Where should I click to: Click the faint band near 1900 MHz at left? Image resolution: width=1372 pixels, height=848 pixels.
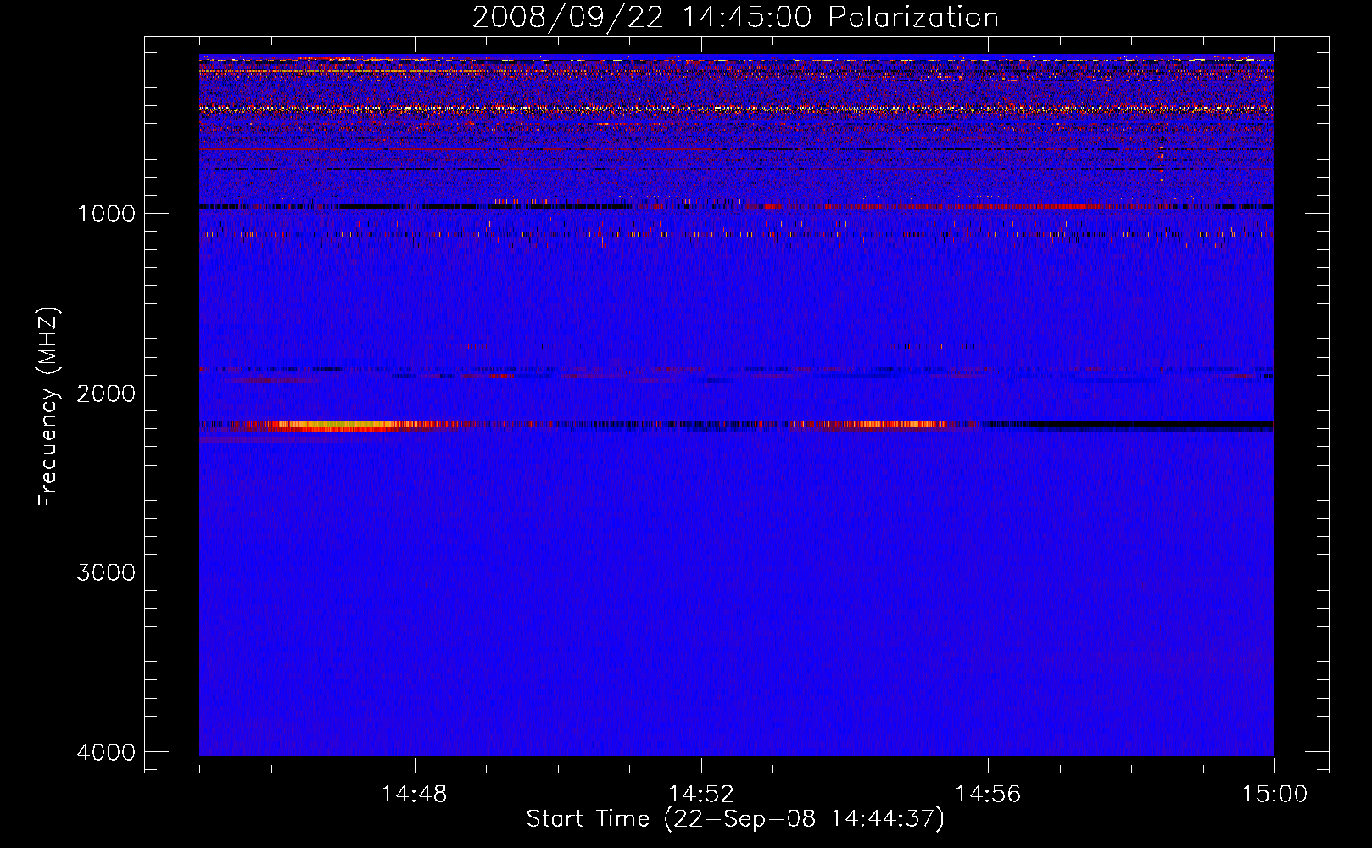point(271,370)
